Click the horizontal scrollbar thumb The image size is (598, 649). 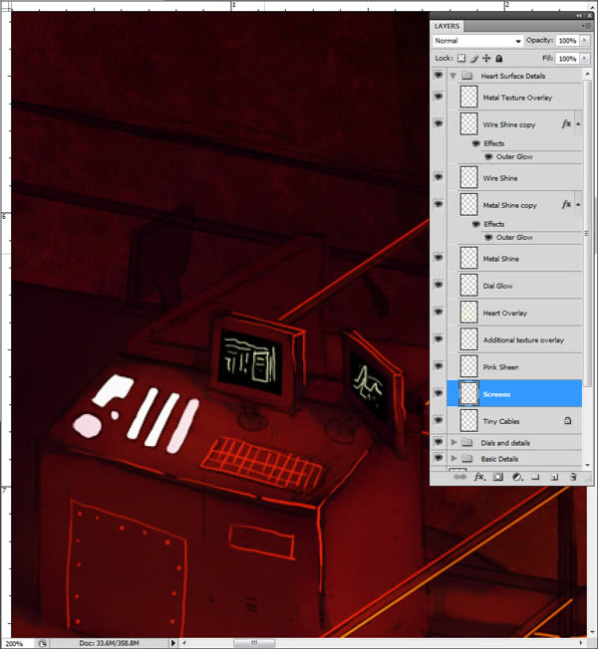click(254, 643)
